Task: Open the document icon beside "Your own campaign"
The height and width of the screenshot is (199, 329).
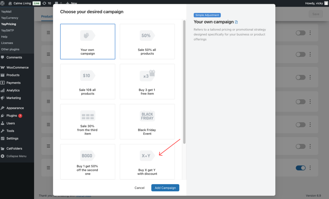Action: 236,22
